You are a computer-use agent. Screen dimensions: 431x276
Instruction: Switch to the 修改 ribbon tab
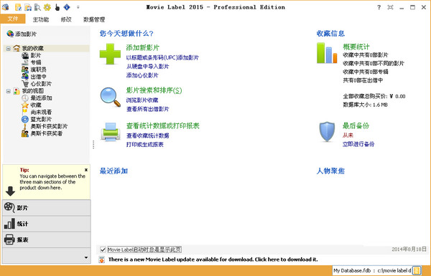point(66,19)
